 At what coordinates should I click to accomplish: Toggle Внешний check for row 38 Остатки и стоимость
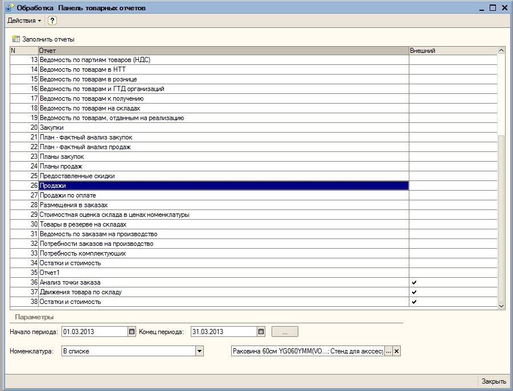click(414, 302)
